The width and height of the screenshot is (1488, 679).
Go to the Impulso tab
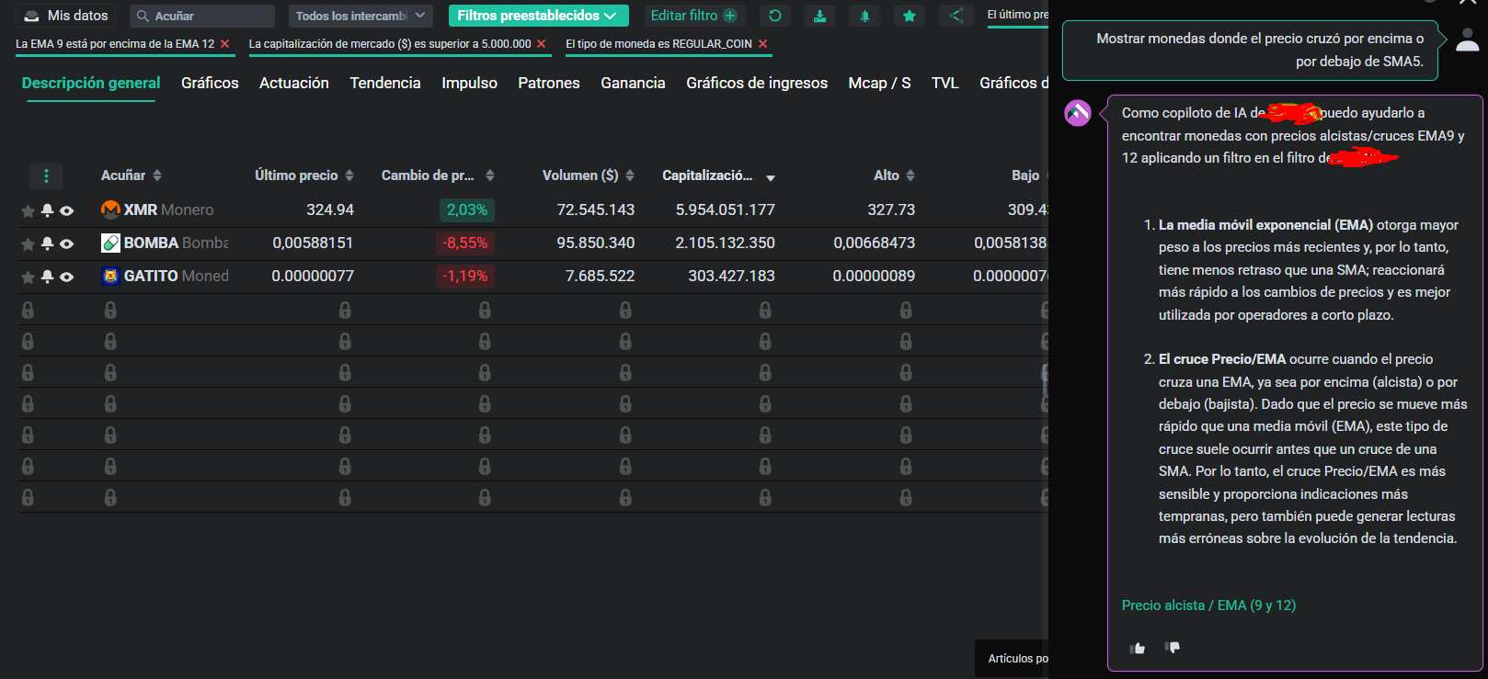click(x=469, y=83)
